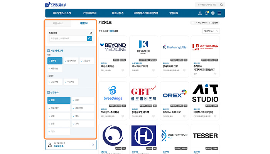Select the 전체 industry filter
The image size is (270, 154).
59,100
